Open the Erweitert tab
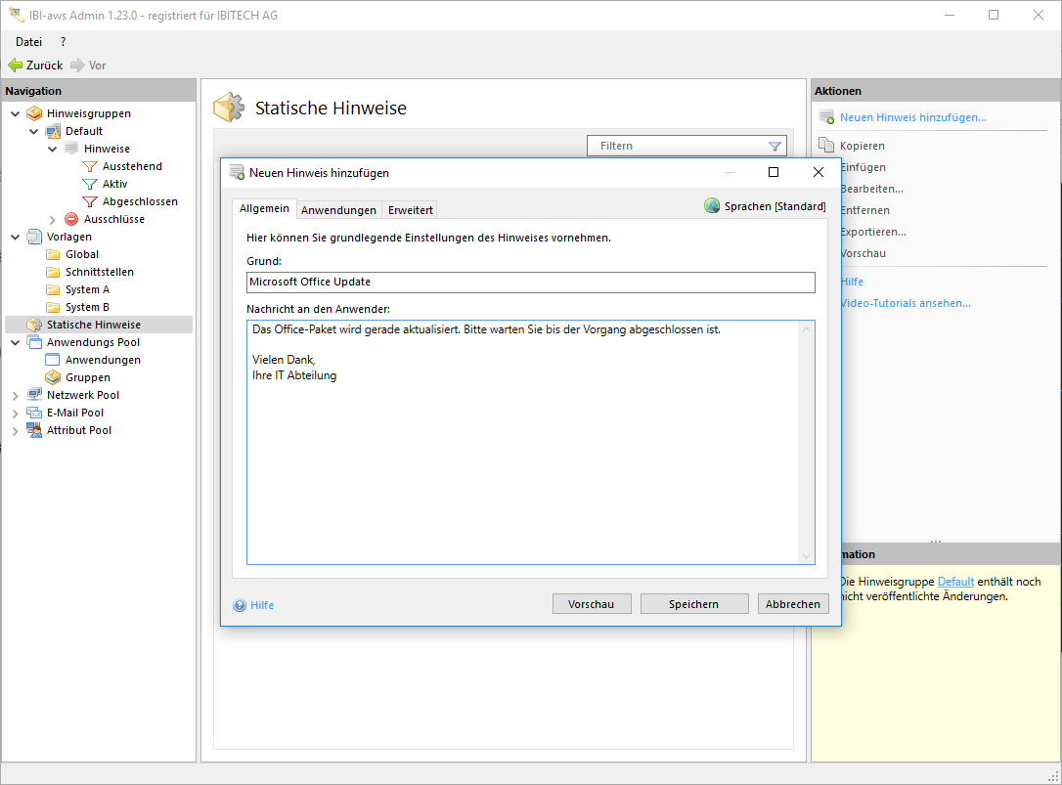Image resolution: width=1062 pixels, height=785 pixels. tap(411, 210)
